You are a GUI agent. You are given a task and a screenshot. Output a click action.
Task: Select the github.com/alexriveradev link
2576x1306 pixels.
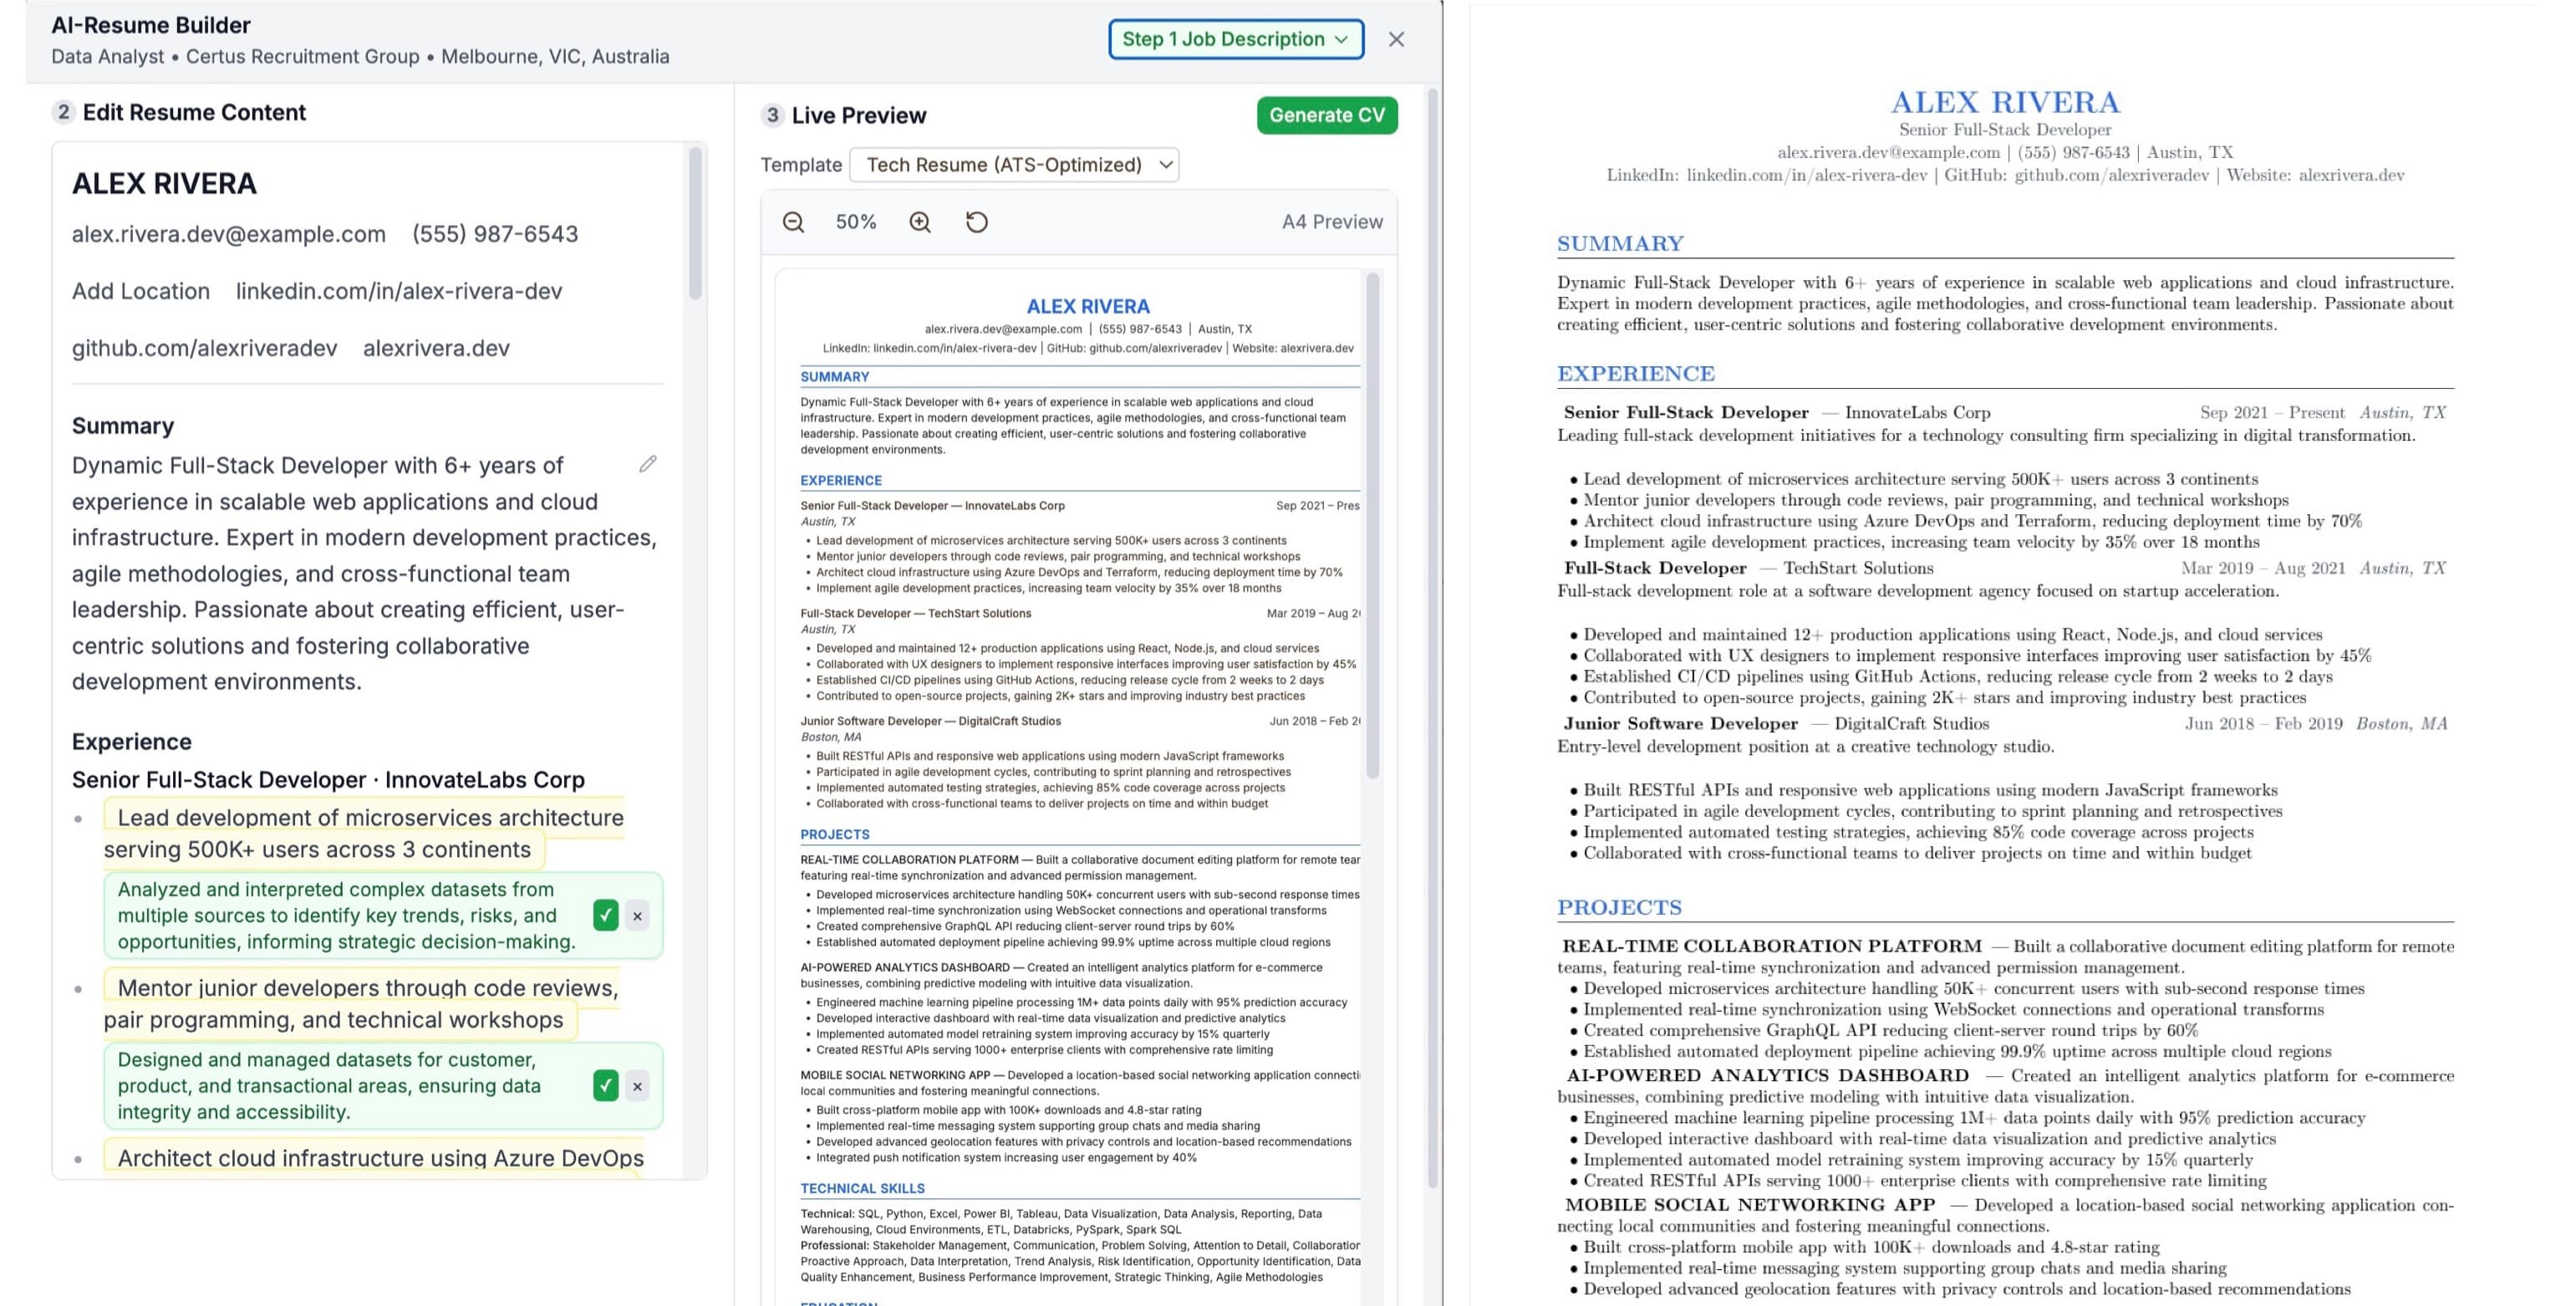point(203,347)
